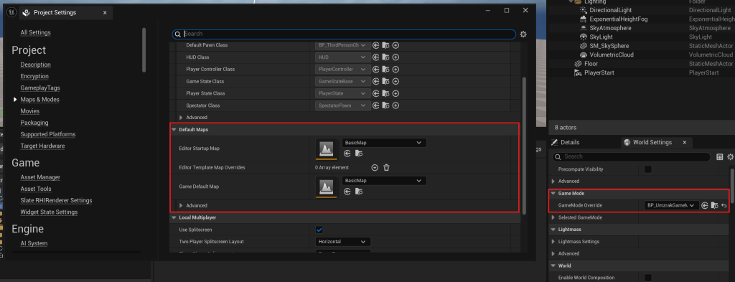Close the Project Settings tab
This screenshot has height=282, width=735.
click(105, 13)
